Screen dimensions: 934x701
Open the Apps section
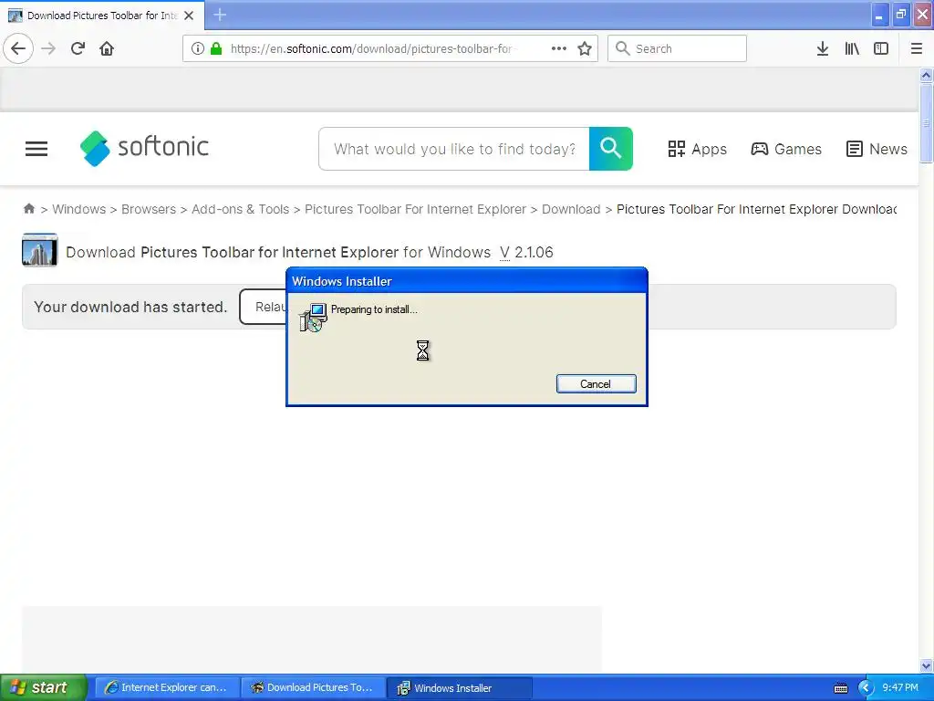click(x=697, y=149)
